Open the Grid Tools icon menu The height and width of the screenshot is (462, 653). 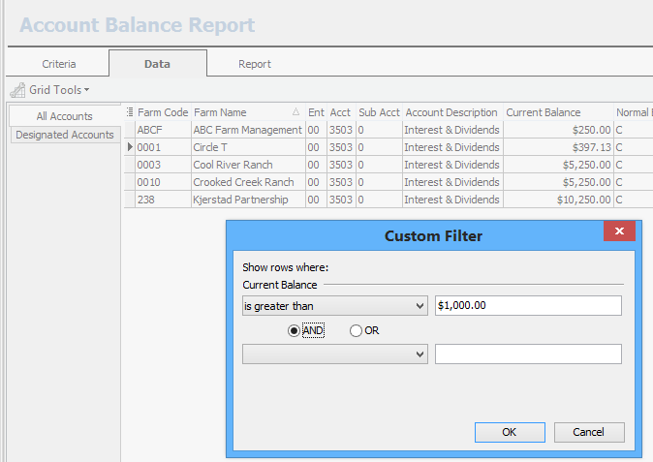18,90
